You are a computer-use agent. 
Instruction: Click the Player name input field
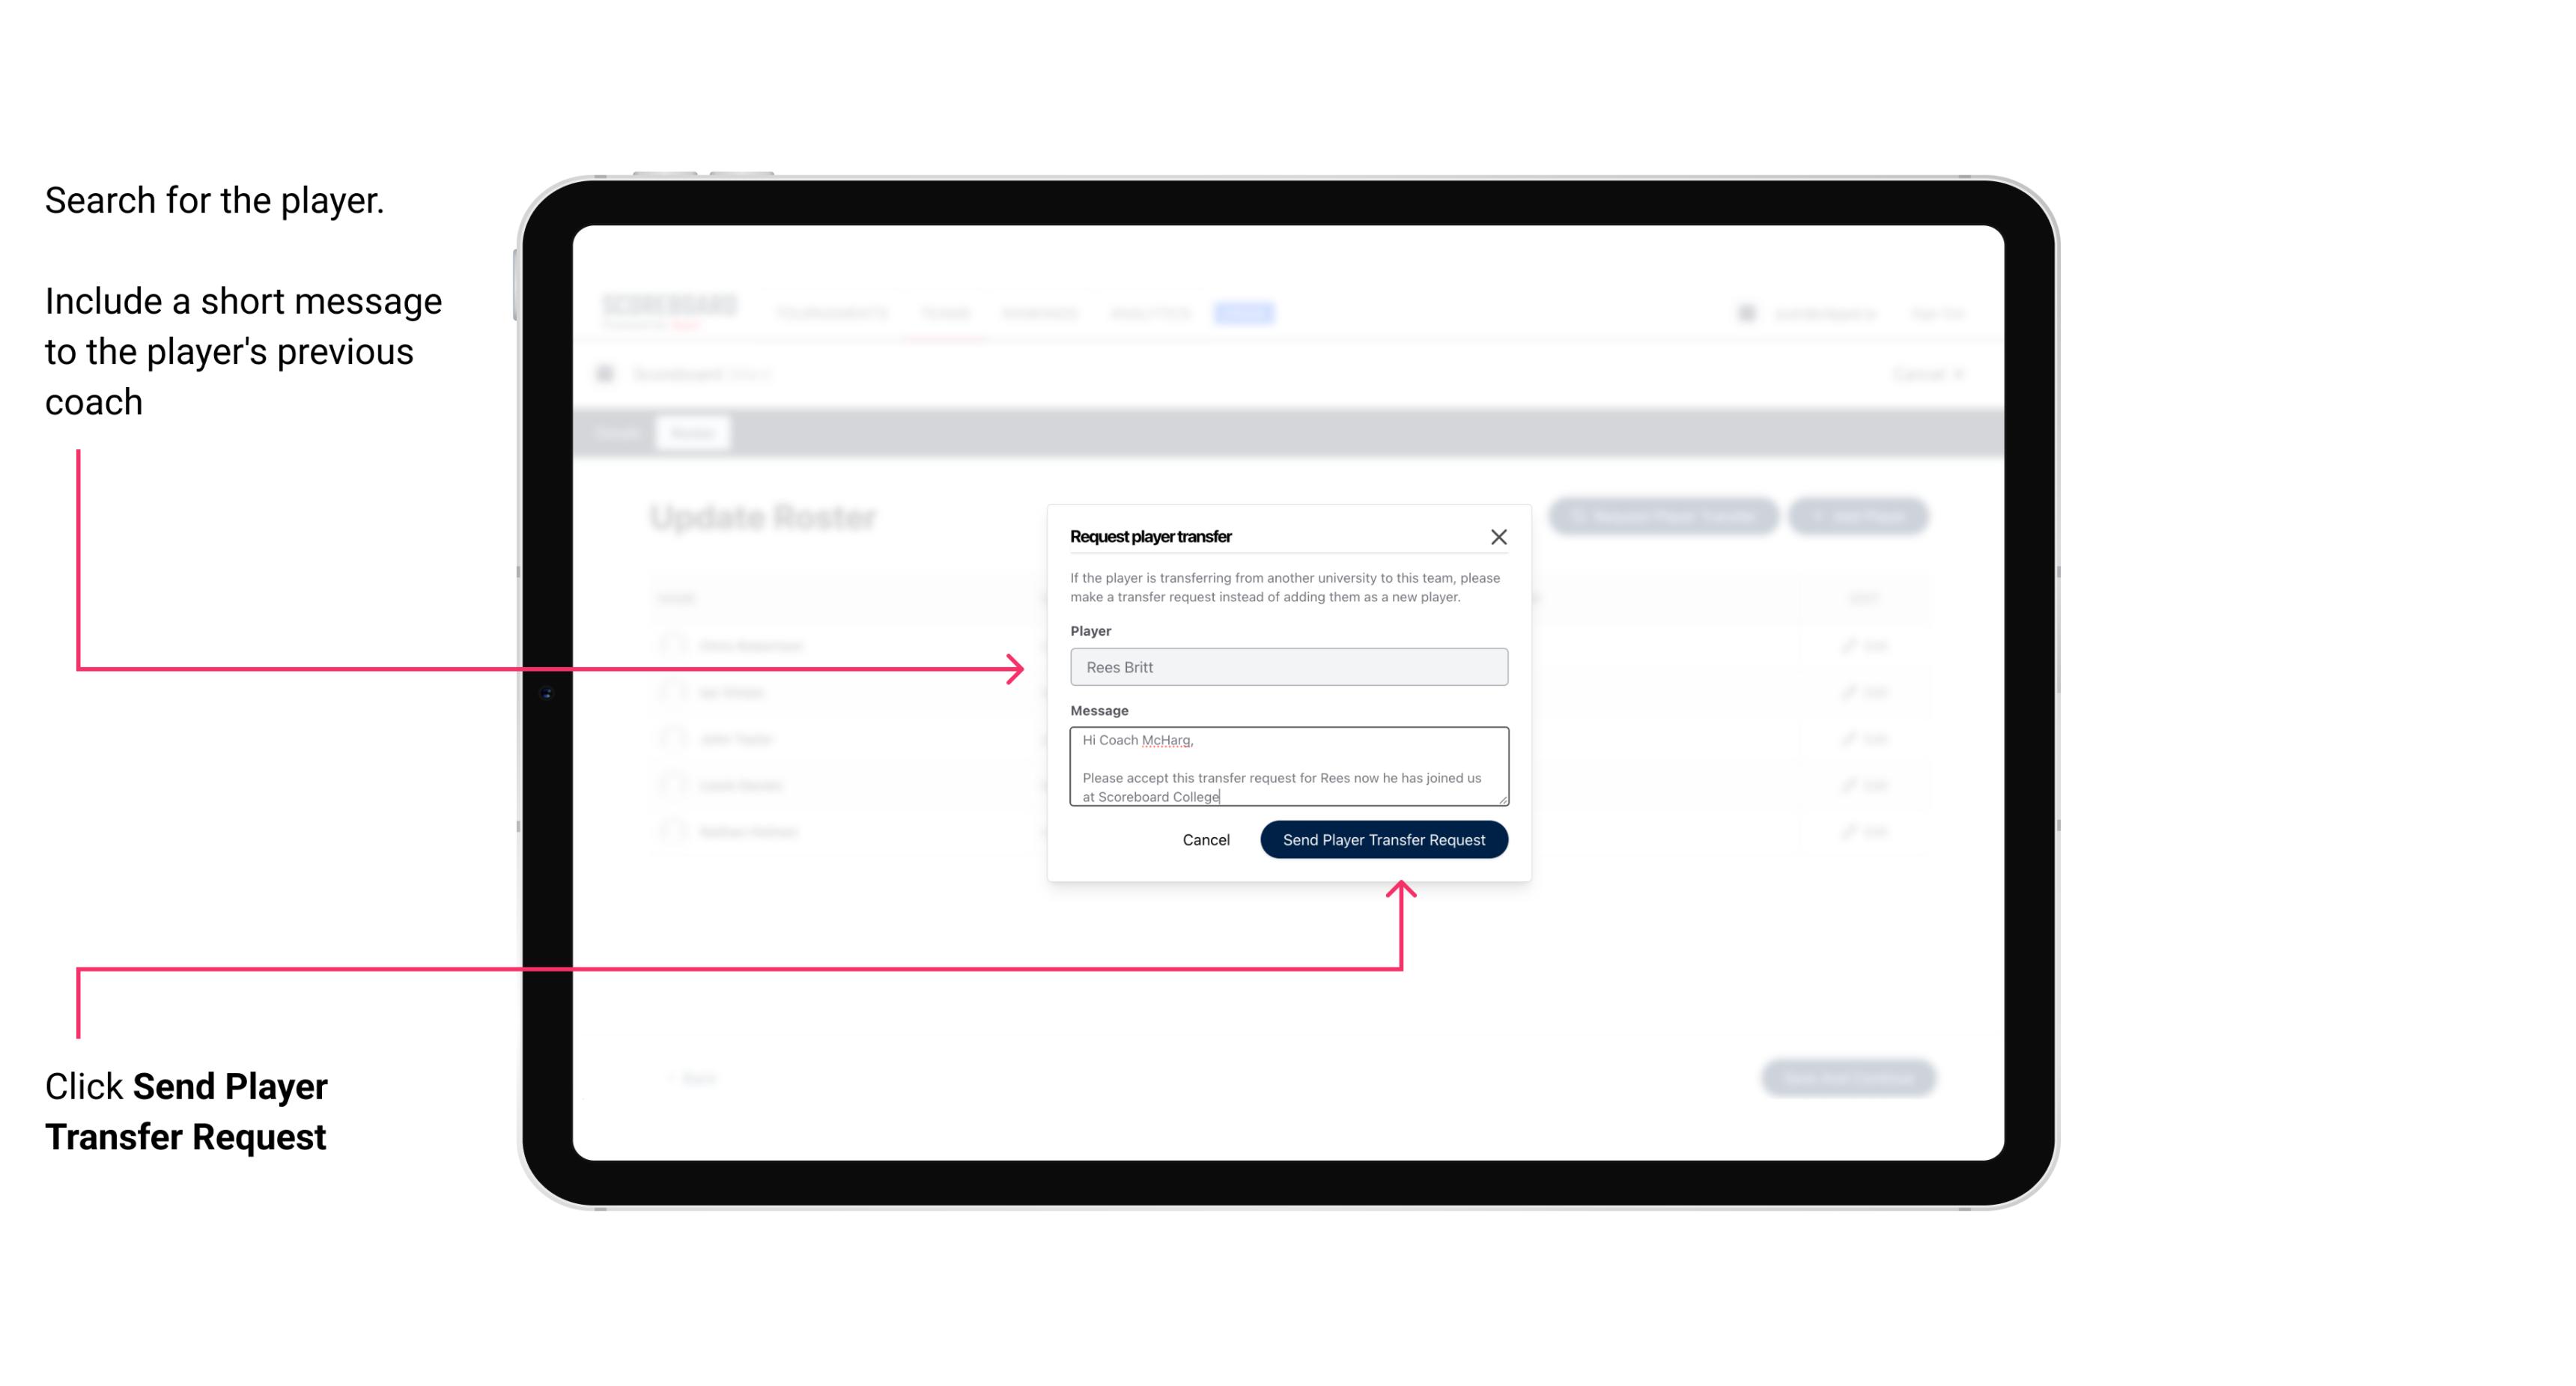[x=1286, y=667]
